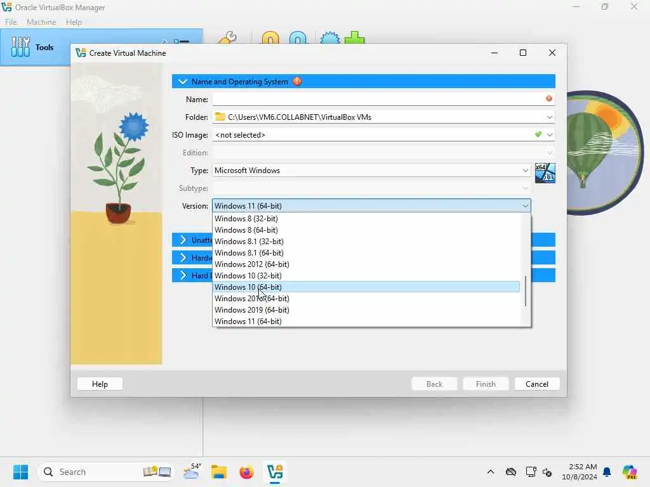
Task: Select the Tools item in VirtualBox Manager
Action: click(35, 47)
